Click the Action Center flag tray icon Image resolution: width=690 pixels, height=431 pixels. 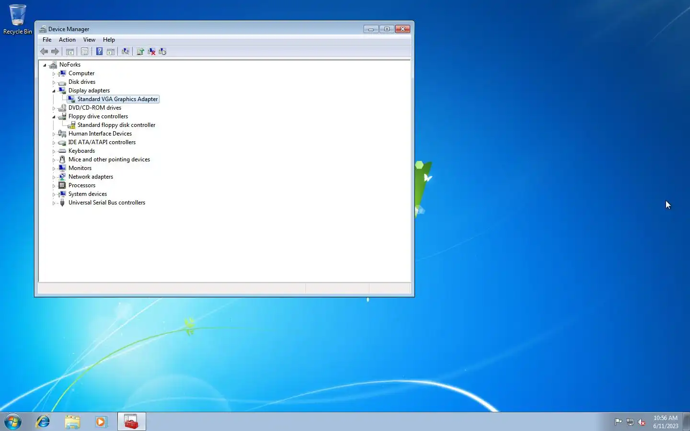(x=619, y=422)
